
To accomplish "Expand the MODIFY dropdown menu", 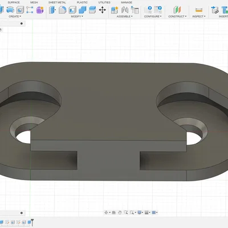I will point(77,17).
